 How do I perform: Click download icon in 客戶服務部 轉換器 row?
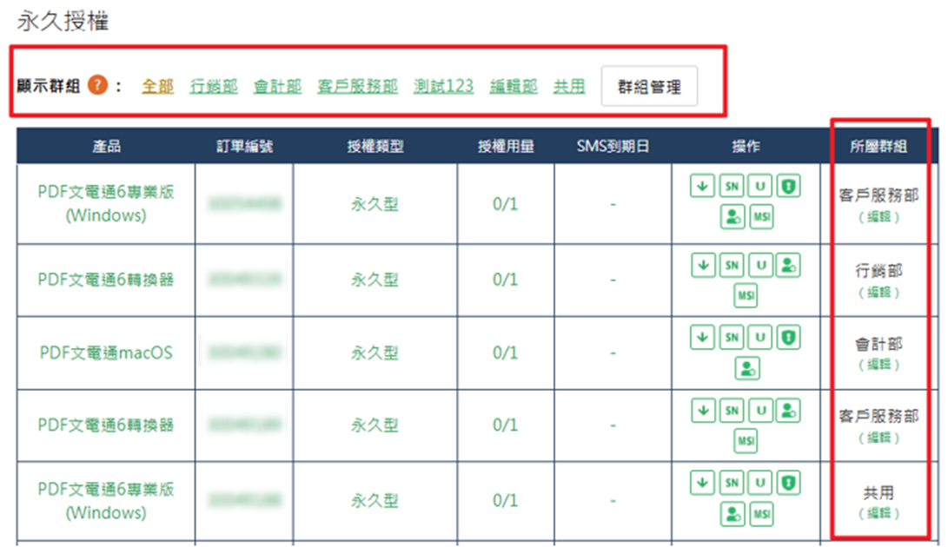pyautogui.click(x=703, y=411)
